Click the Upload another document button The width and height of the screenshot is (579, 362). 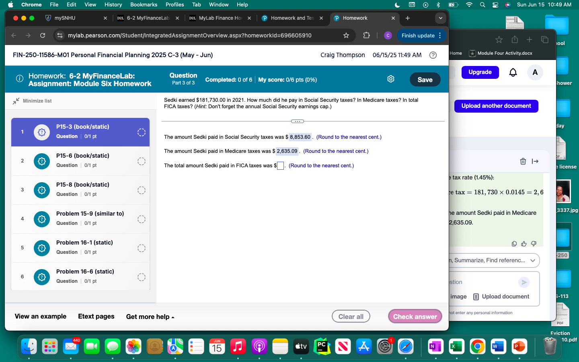[x=496, y=106]
